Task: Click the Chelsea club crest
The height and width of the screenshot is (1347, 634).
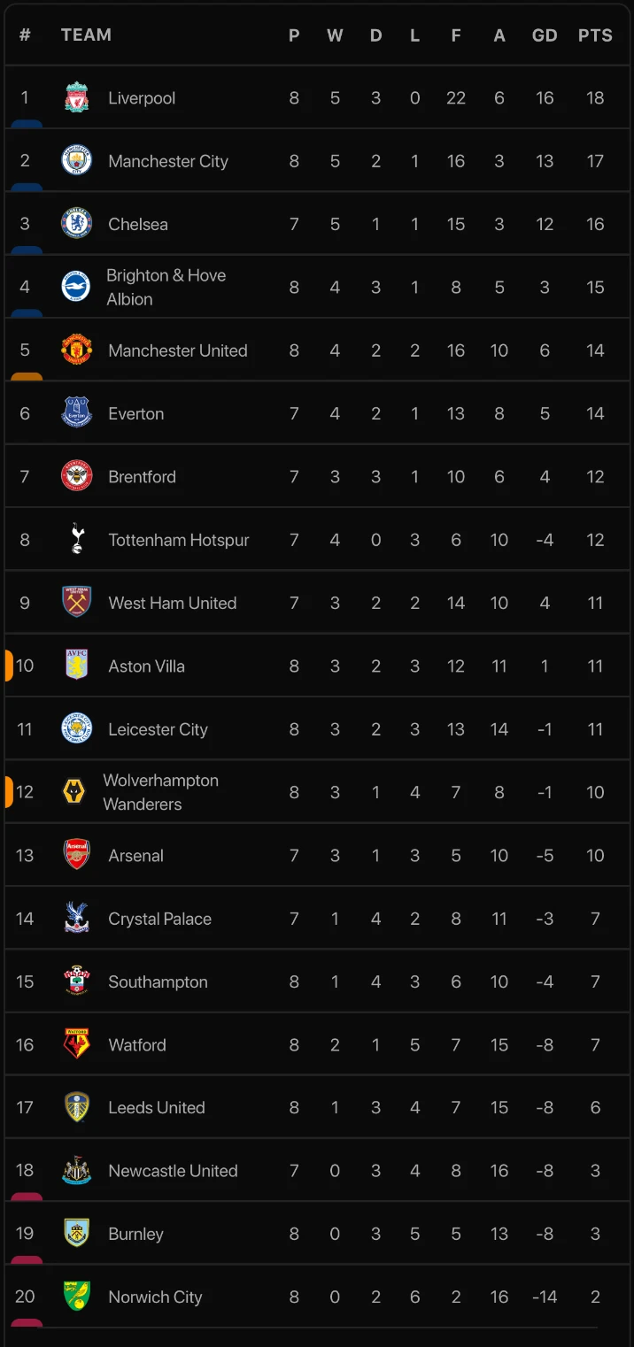Action: click(x=77, y=224)
